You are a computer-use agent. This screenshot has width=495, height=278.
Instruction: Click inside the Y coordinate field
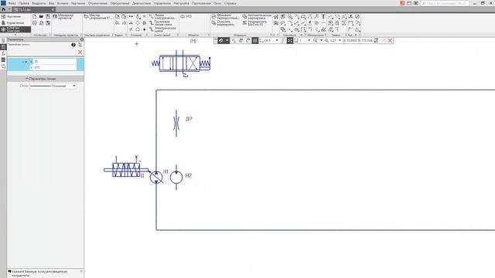[x=54, y=67]
